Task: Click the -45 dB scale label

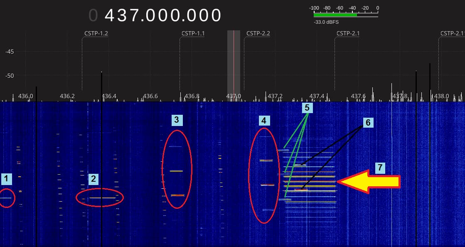Action: 10,52
